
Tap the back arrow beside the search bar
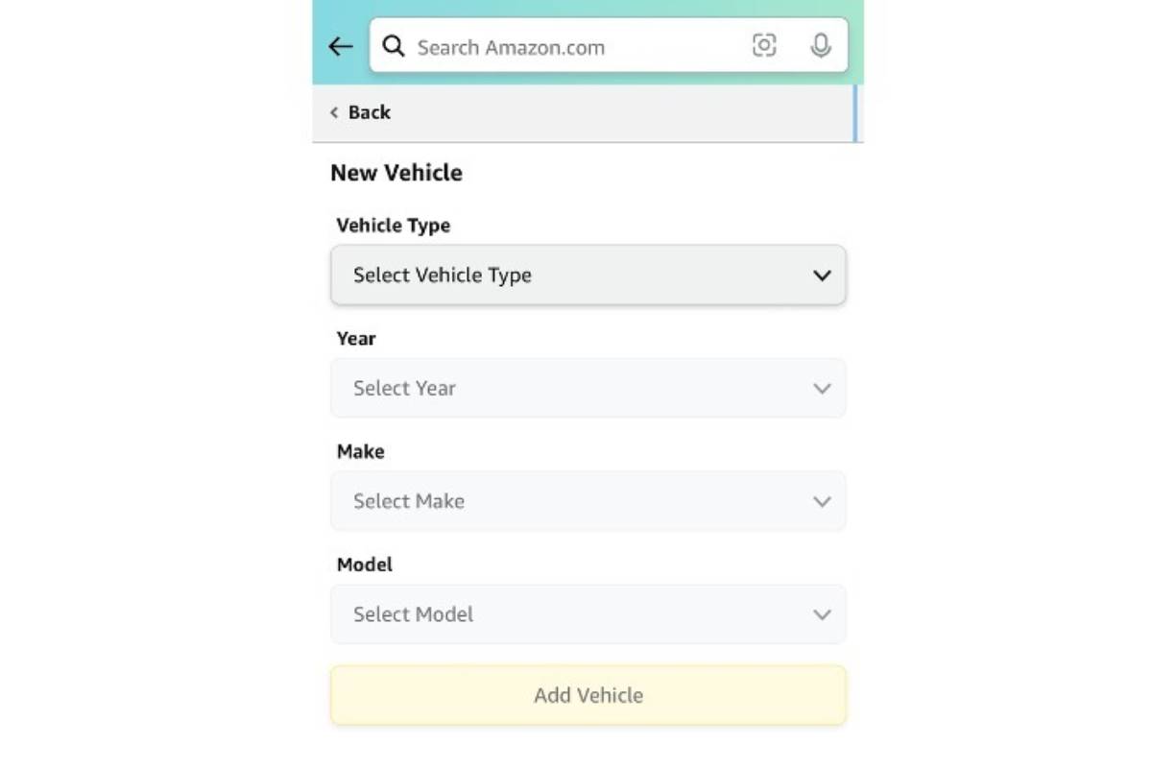coord(340,46)
